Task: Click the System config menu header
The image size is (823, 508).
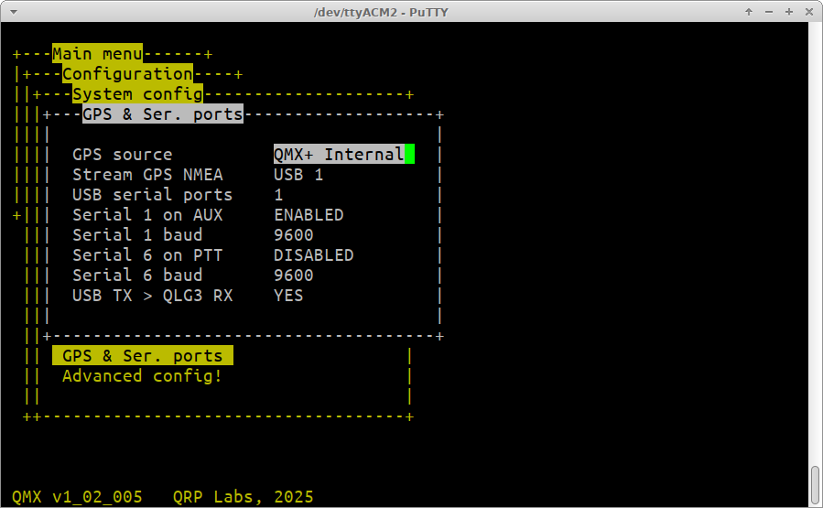Action: coord(137,94)
